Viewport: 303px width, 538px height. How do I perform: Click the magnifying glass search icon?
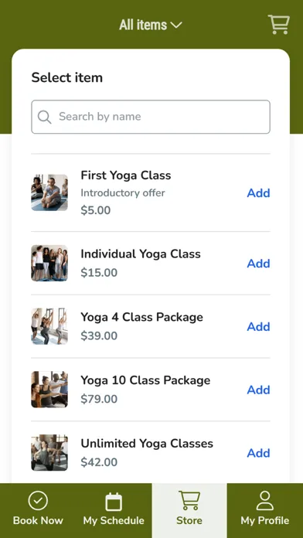pos(45,117)
